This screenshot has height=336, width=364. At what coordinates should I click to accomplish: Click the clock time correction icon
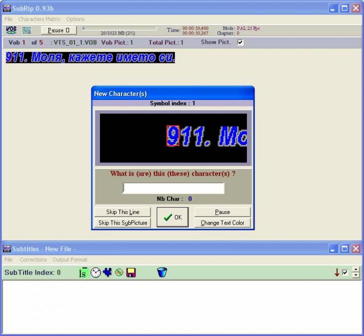pos(95,272)
